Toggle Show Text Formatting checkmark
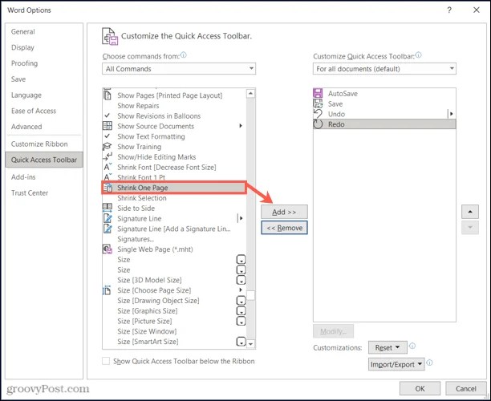 [x=107, y=136]
